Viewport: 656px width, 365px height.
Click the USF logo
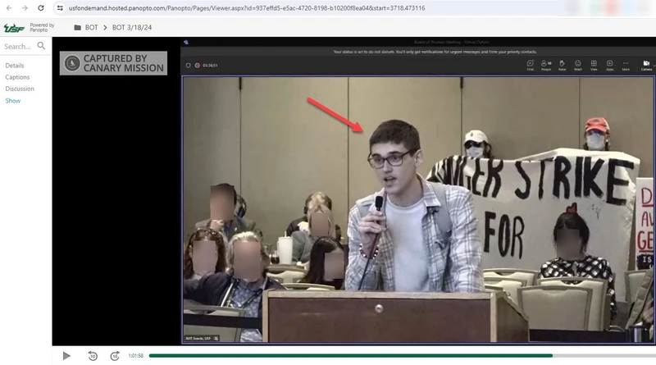pos(14,27)
